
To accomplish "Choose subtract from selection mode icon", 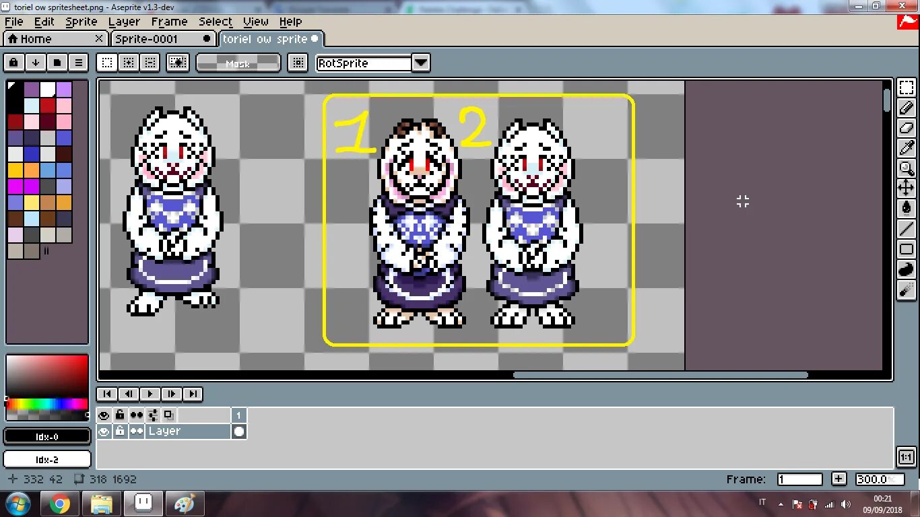I will 150,63.
